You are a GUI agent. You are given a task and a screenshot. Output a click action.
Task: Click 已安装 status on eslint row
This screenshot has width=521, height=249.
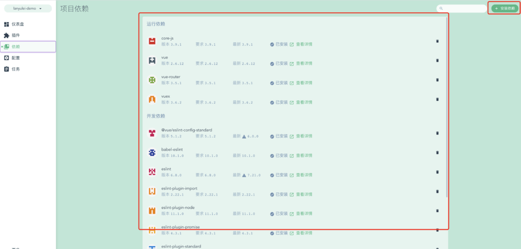[x=279, y=175]
